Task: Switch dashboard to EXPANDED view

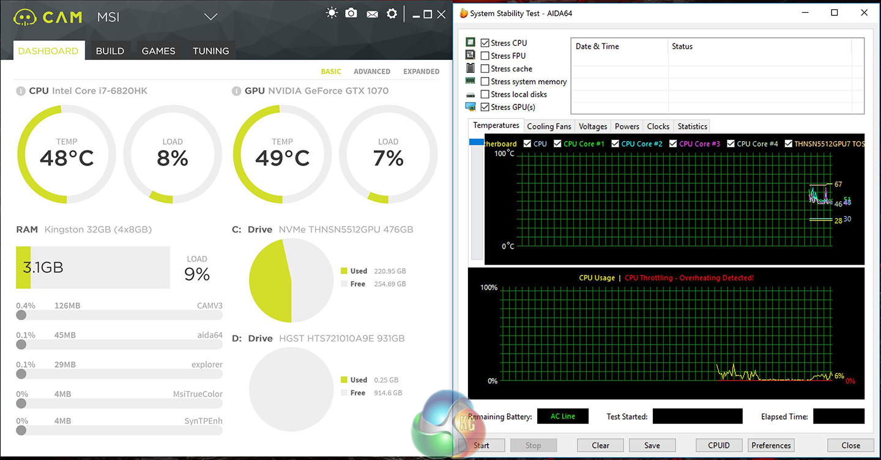Action: 421,71
